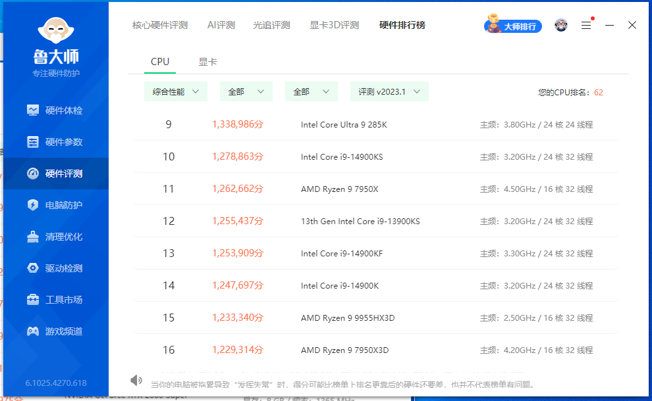Open the hamburger main menu
Image resolution: width=652 pixels, height=401 pixels.
586,26
